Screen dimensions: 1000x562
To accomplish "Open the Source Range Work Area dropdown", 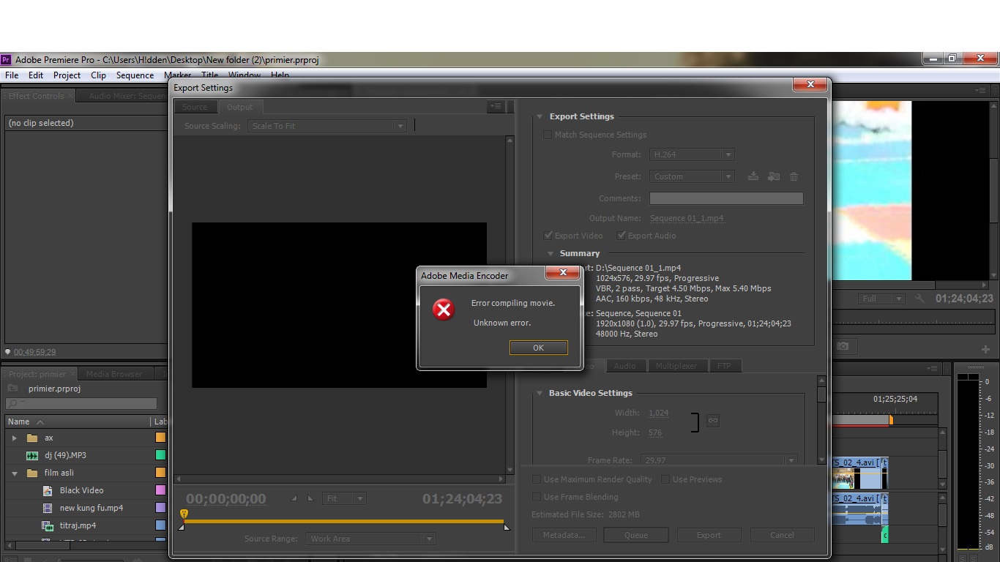I will coord(370,539).
